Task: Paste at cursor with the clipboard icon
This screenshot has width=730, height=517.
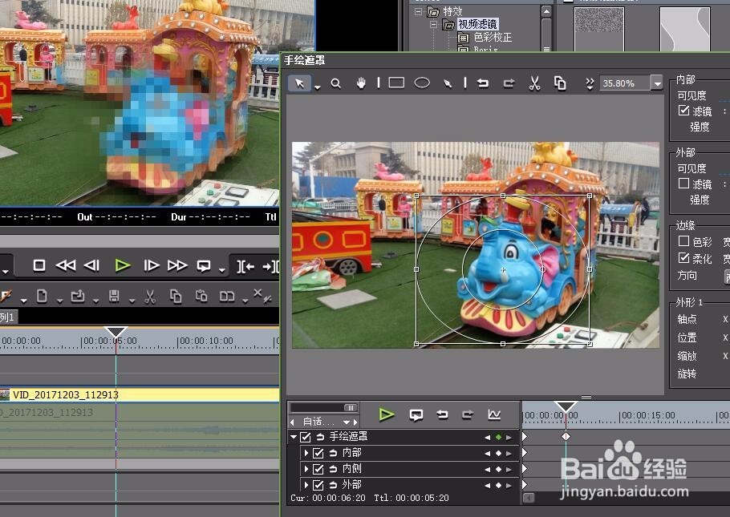Action: 201,296
